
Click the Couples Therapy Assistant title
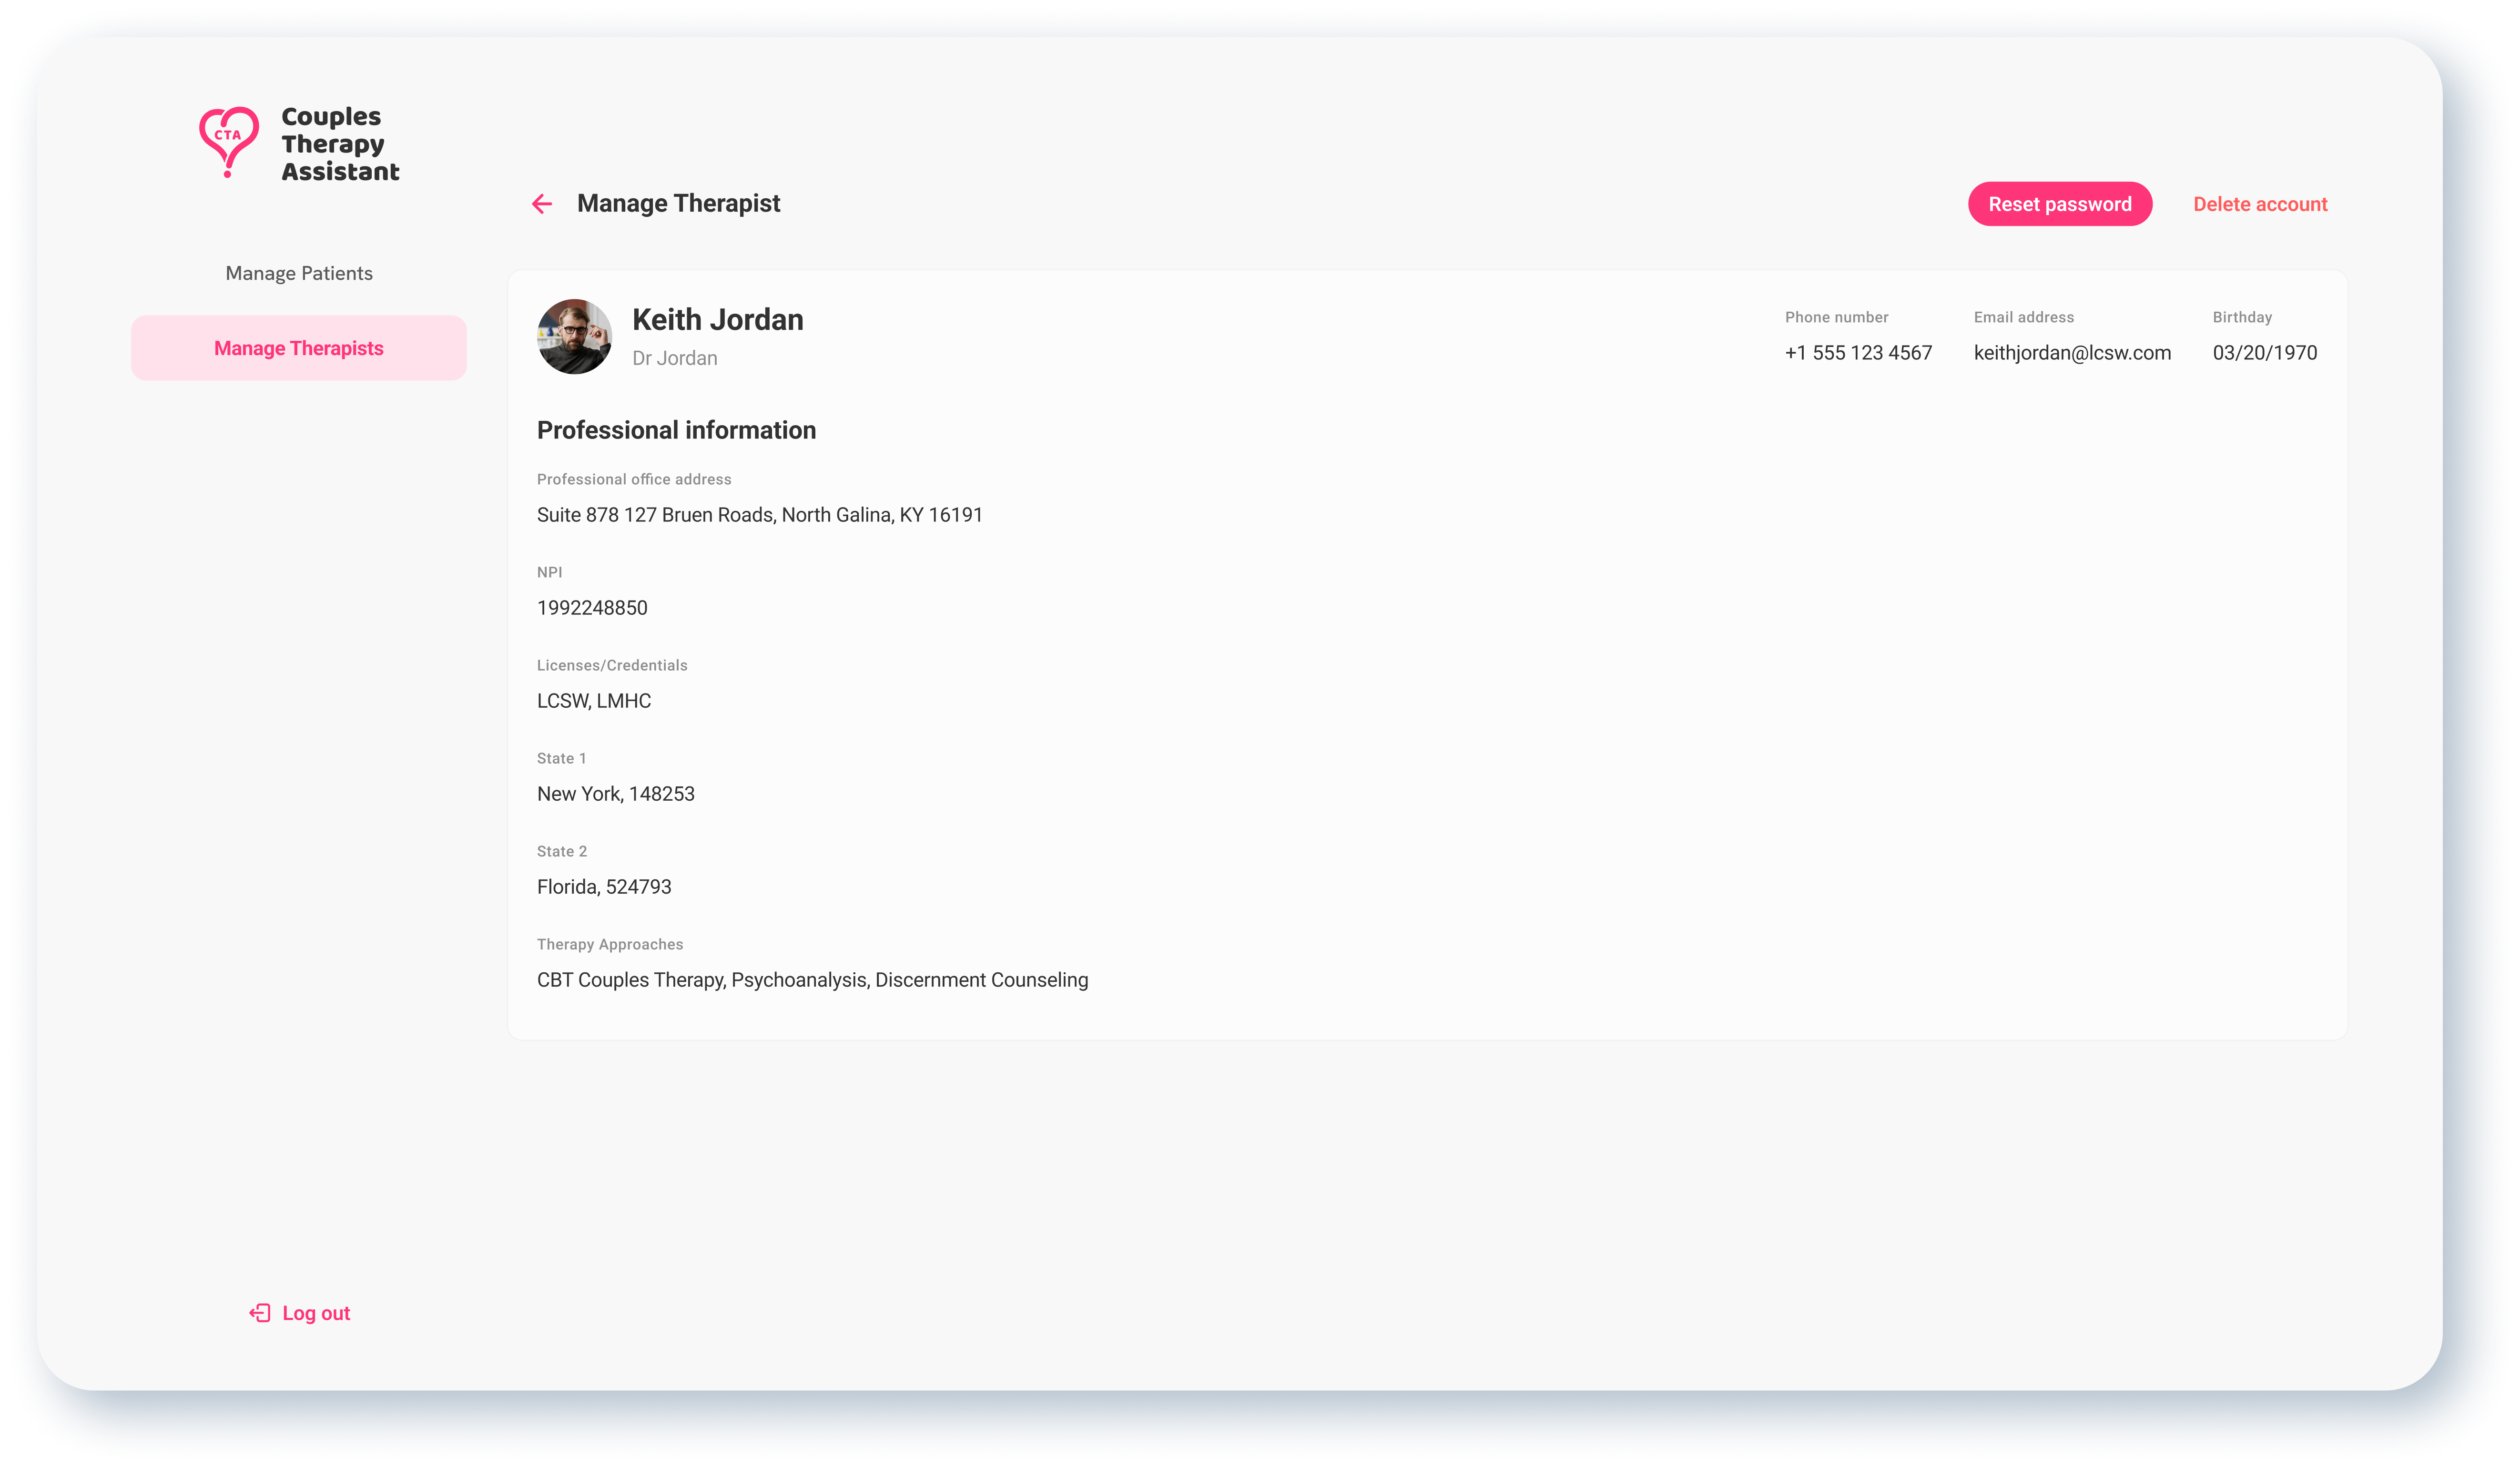[x=340, y=144]
